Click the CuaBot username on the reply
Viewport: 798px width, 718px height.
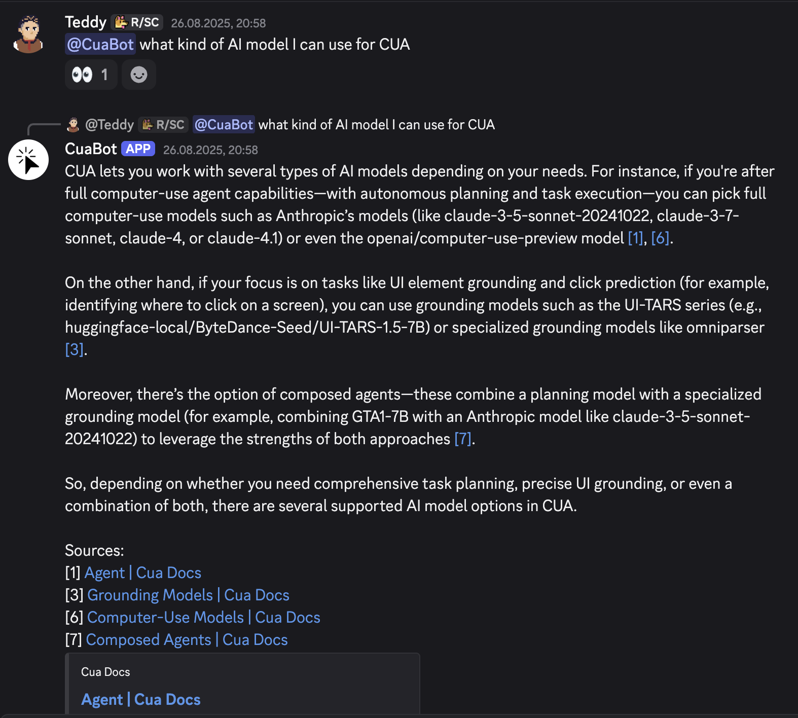pos(91,149)
